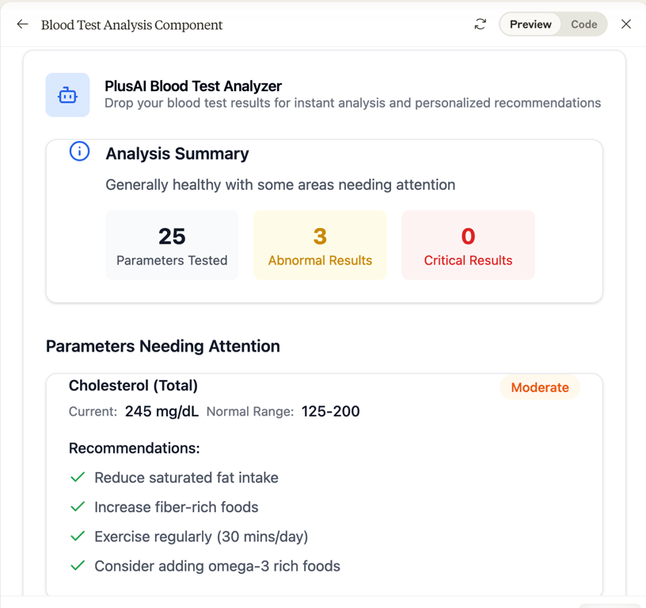The width and height of the screenshot is (646, 608).
Task: Click checkmark beside omega-3 rich foods
Action: [78, 565]
